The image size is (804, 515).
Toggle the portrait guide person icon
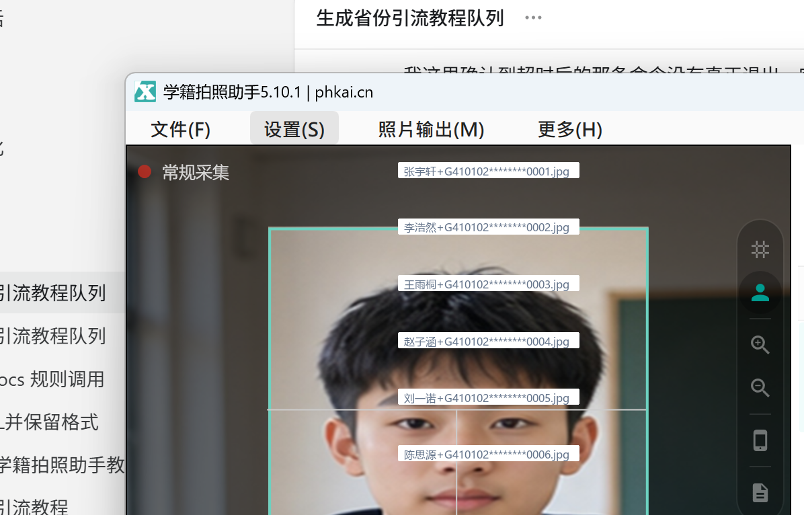760,293
